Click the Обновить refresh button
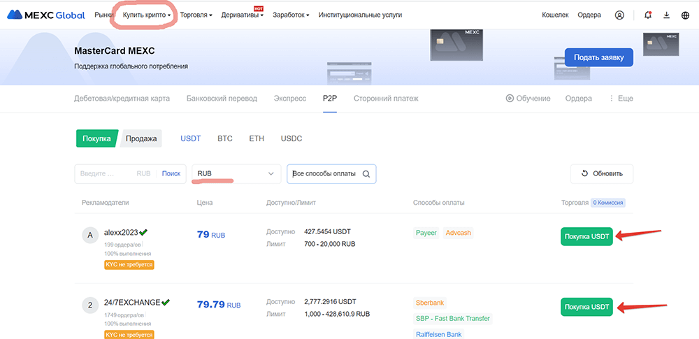 [602, 174]
